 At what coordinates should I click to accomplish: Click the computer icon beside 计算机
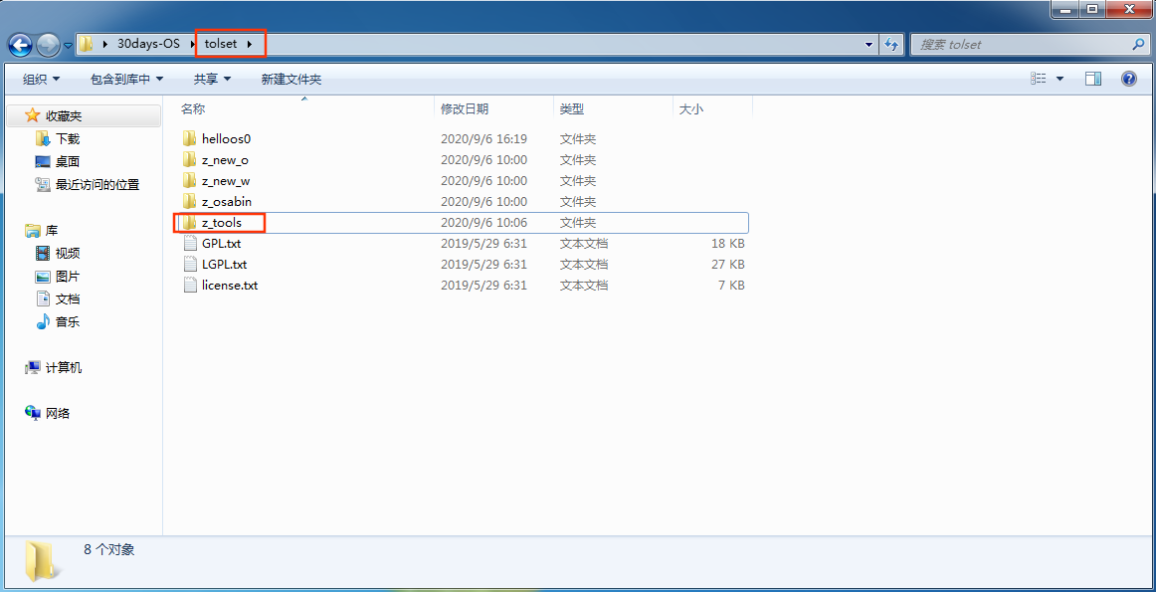[33, 368]
